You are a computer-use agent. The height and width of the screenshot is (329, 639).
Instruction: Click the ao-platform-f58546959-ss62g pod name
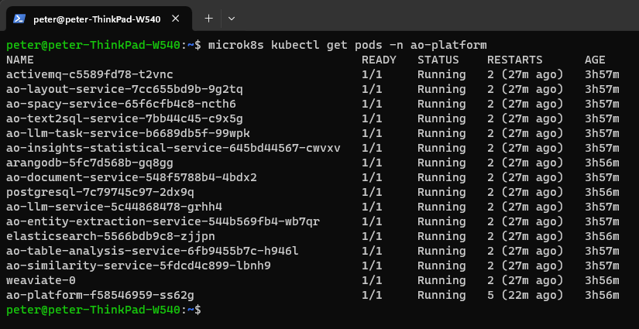(x=100, y=295)
